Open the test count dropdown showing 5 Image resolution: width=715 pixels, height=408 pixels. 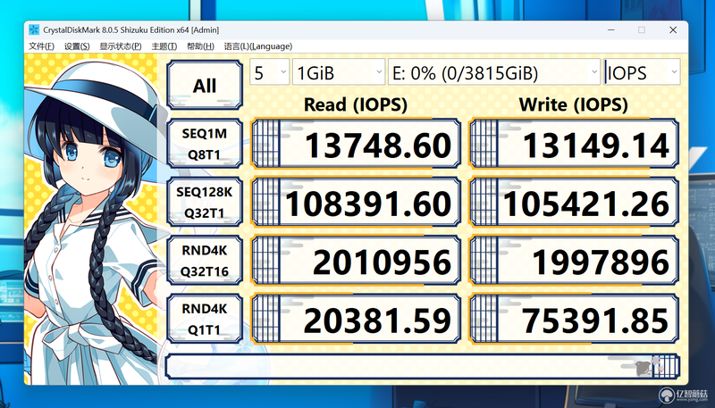click(270, 72)
